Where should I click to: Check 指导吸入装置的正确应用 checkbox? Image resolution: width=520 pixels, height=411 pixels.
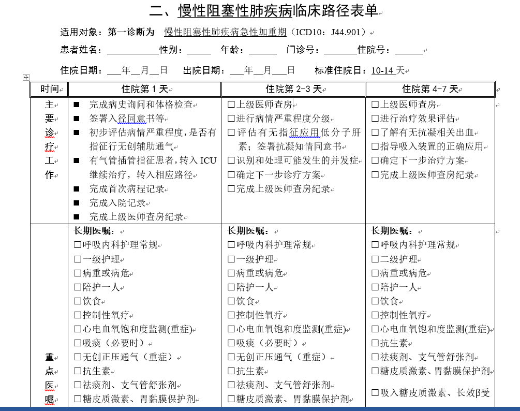click(375, 146)
